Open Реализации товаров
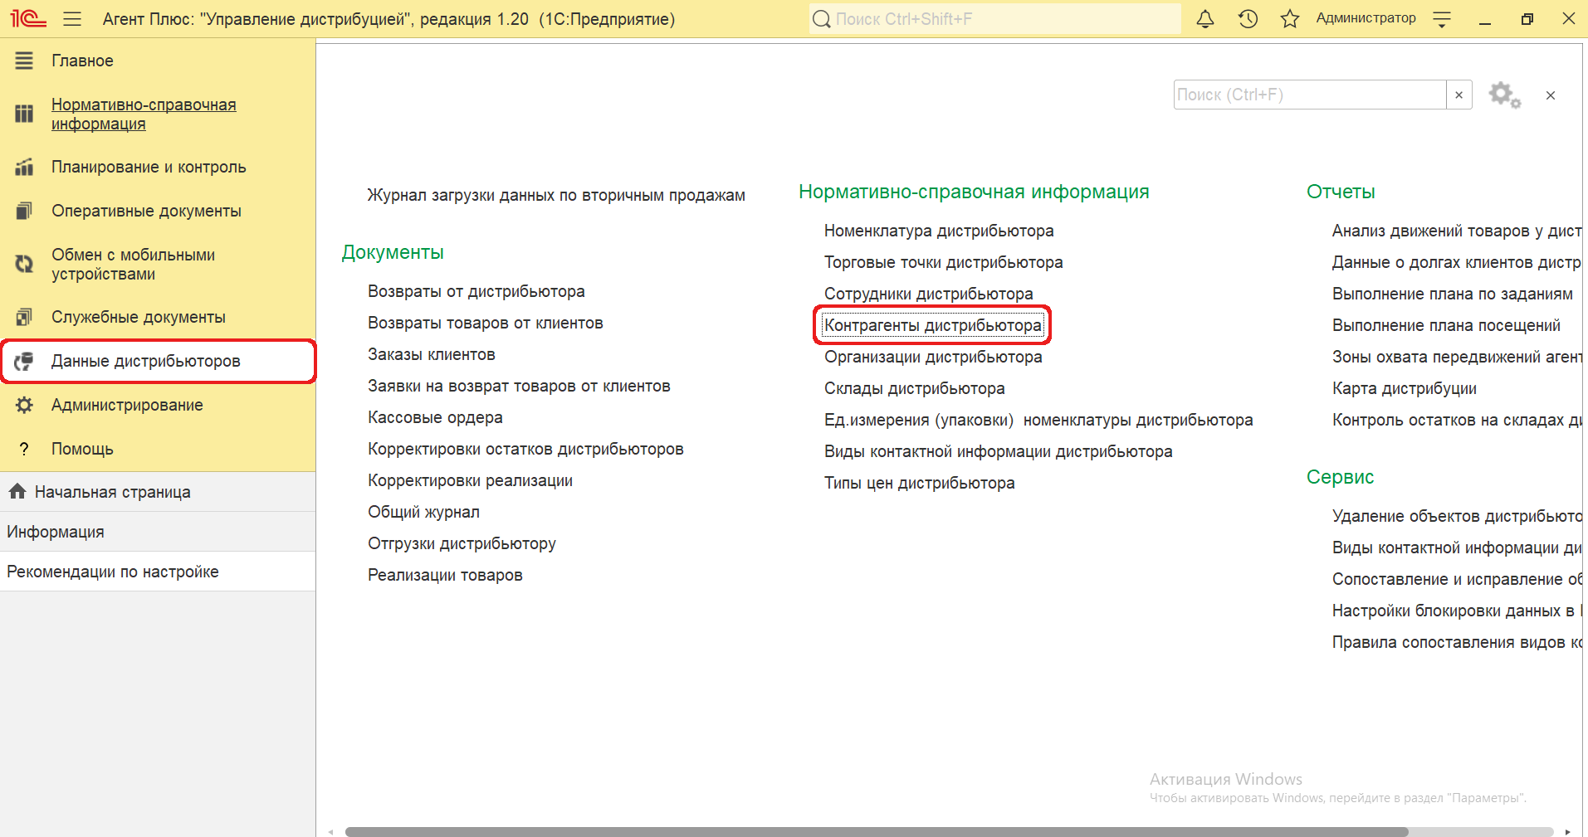The width and height of the screenshot is (1588, 837). tap(445, 576)
